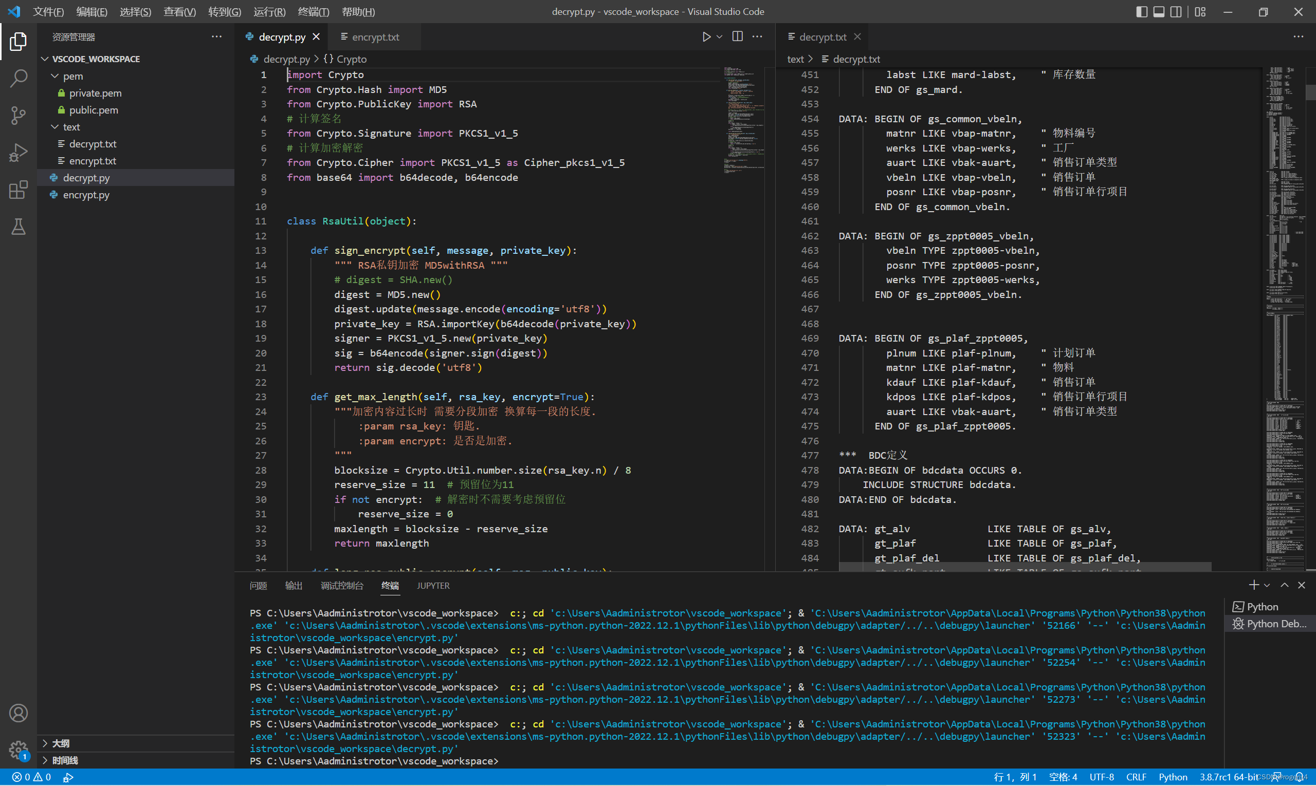
Task: Toggle bottom panel layout button
Action: click(1159, 12)
